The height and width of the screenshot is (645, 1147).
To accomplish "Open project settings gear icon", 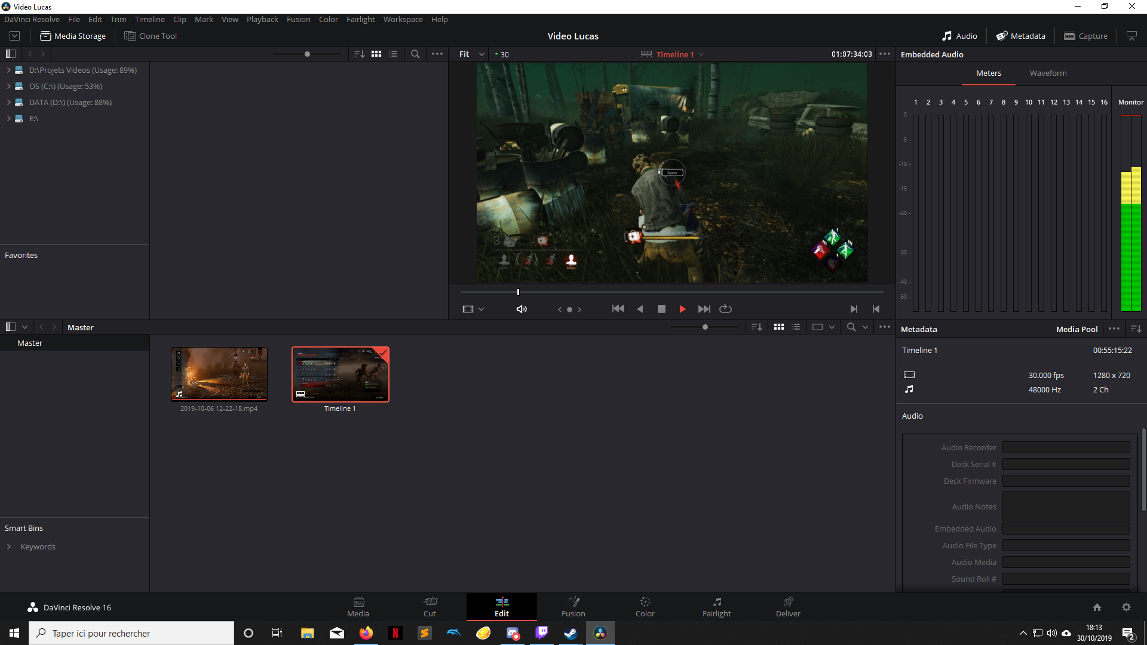I will [1126, 607].
